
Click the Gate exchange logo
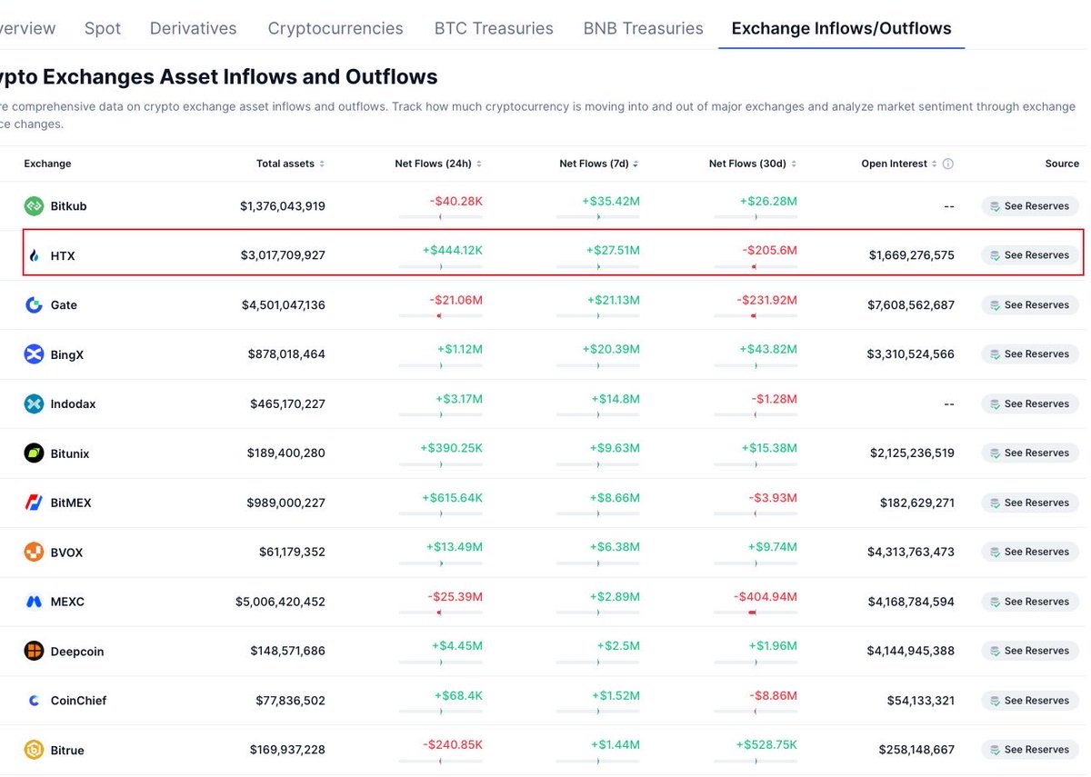(34, 305)
